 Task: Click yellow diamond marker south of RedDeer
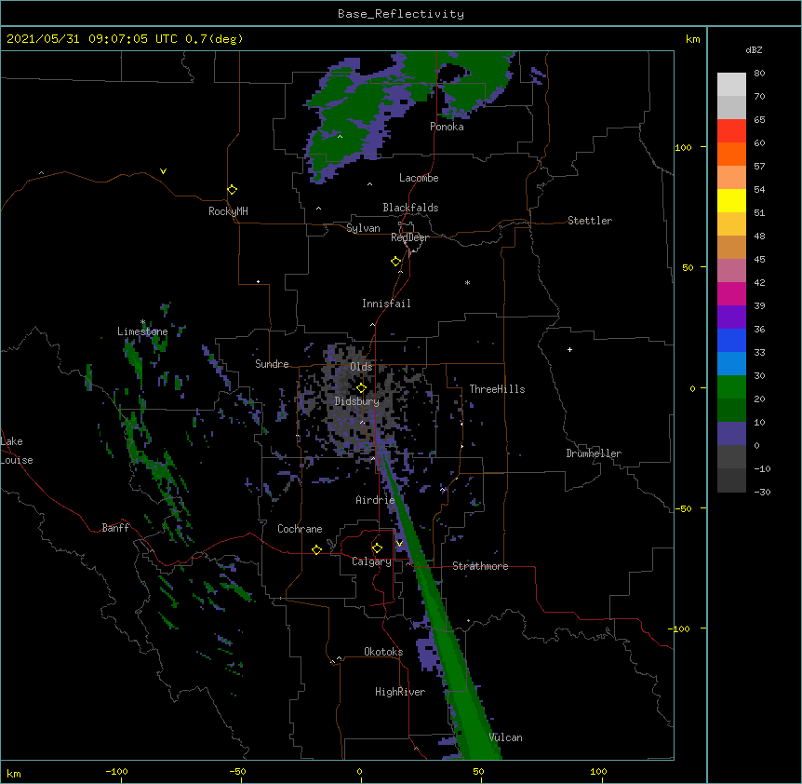(x=395, y=261)
